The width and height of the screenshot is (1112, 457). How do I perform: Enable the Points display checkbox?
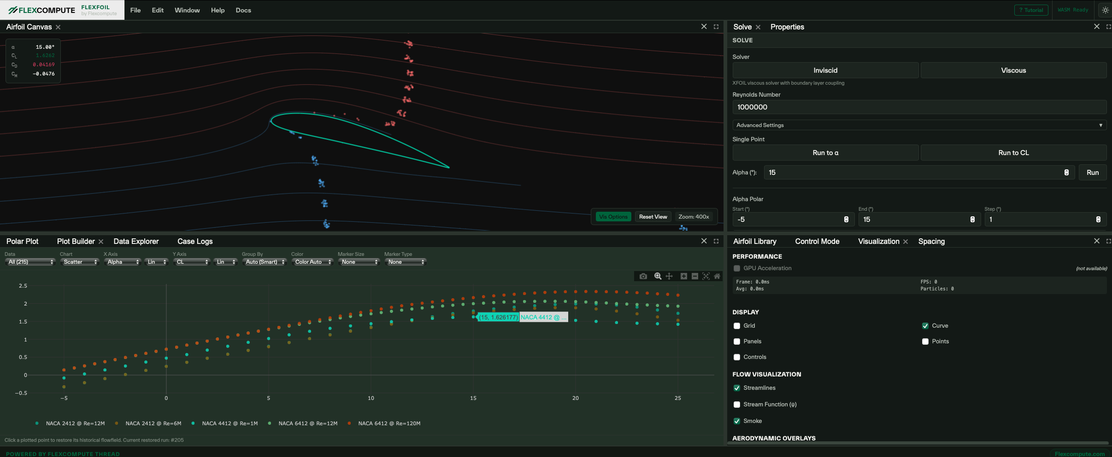(x=926, y=341)
